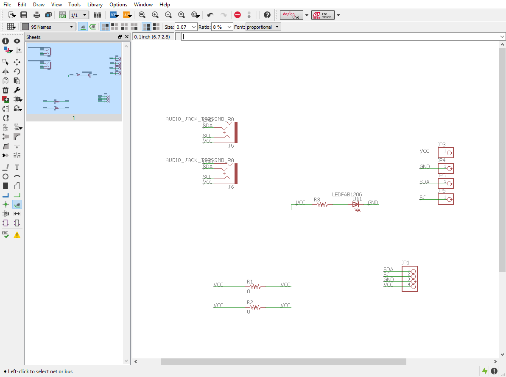The height and width of the screenshot is (377, 506).
Task: Run a ULP with the ULP icon
Action: (x=127, y=15)
